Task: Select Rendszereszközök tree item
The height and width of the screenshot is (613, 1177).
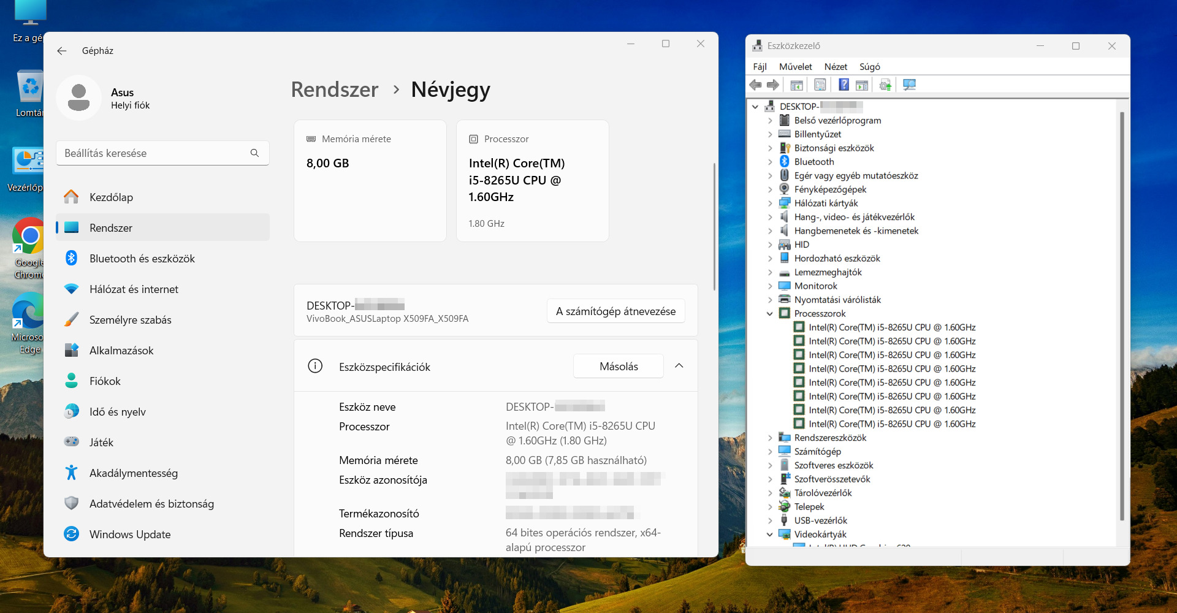Action: 830,438
